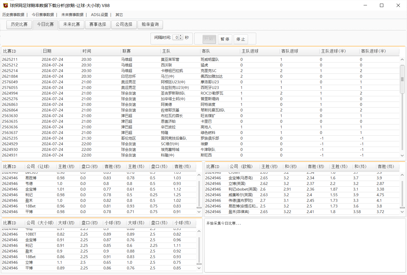Click down arrow of 让球 table scrollbar

pyautogui.click(x=199, y=212)
